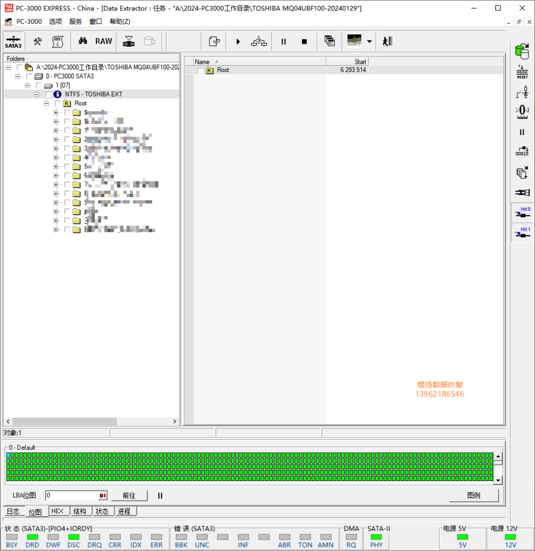Click the 前往 go button

(129, 496)
